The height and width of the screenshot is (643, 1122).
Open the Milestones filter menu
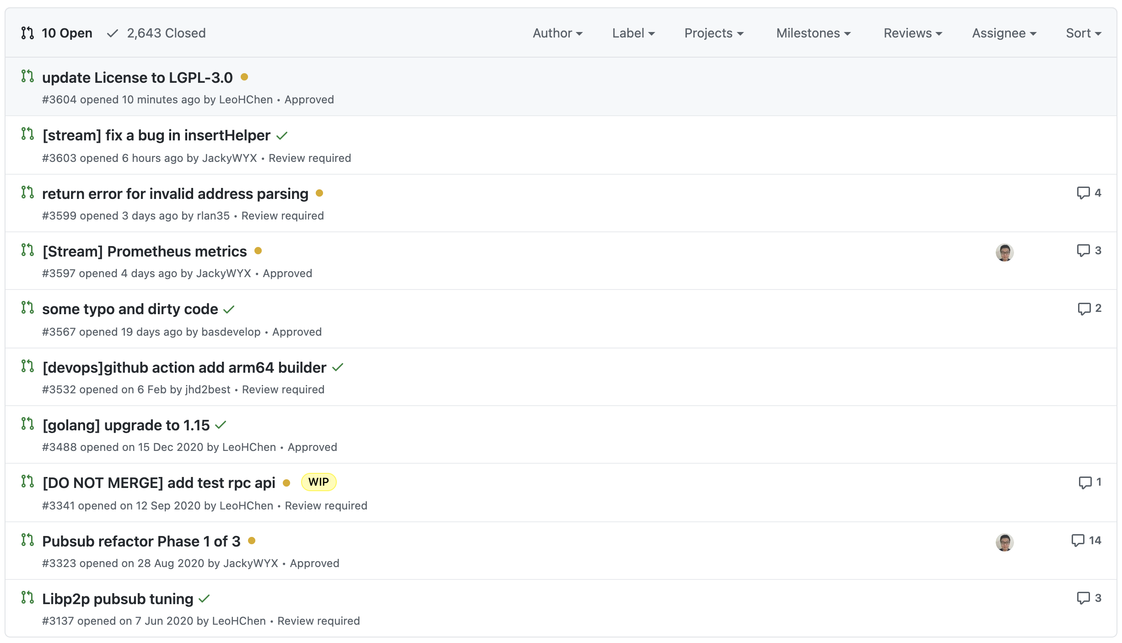pos(813,33)
